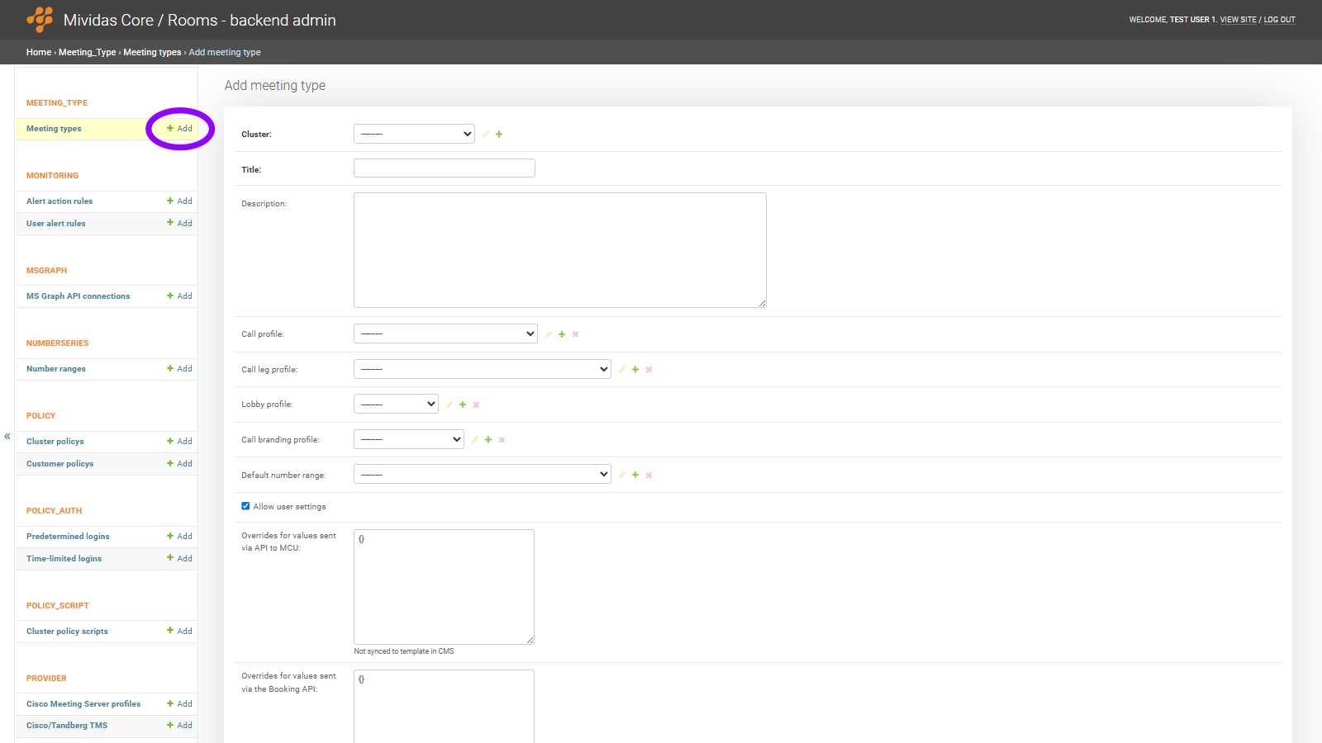The image size is (1322, 743).
Task: Click pencil edit icon beside Lobby profile
Action: (x=449, y=405)
